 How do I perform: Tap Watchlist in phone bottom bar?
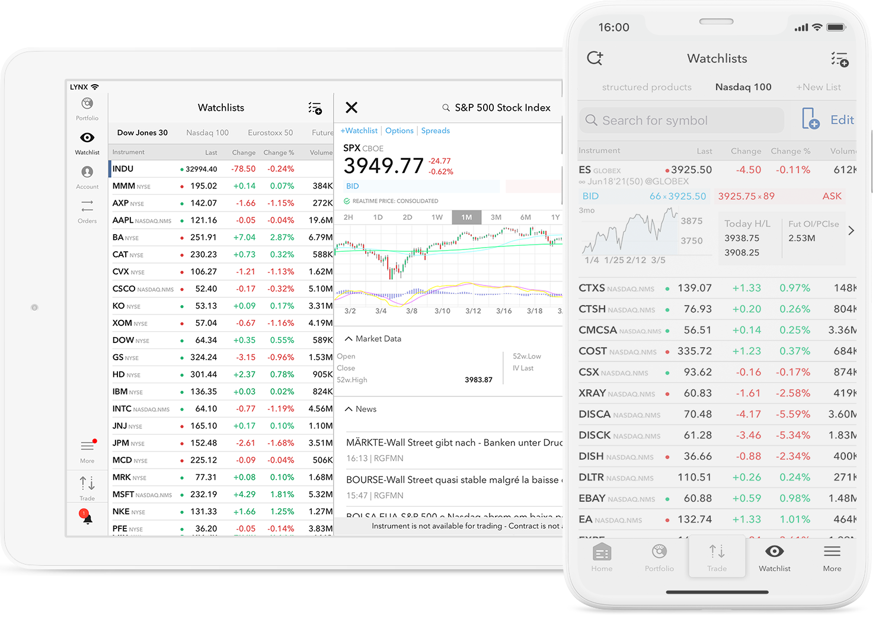pyautogui.click(x=774, y=557)
